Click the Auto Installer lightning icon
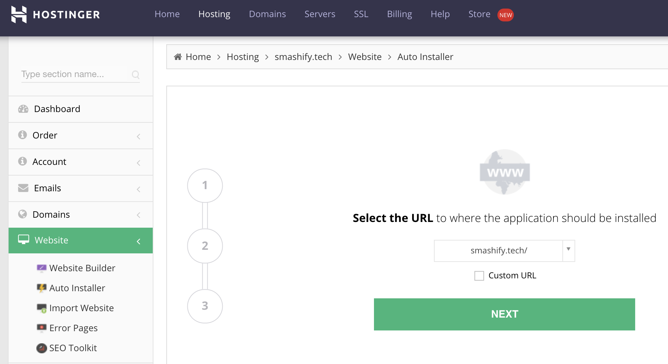Screen dimensions: 668x364 (41, 288)
